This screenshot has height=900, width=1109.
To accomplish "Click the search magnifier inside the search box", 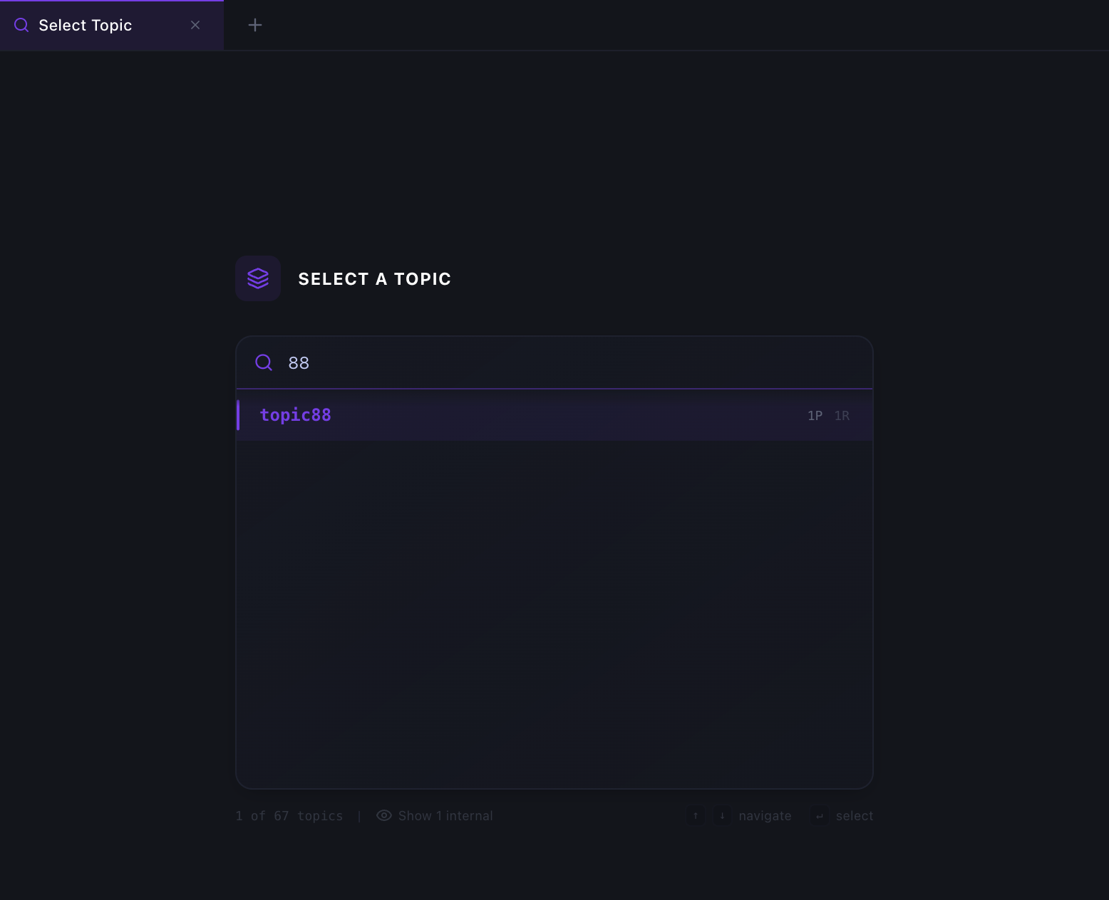I will point(264,362).
